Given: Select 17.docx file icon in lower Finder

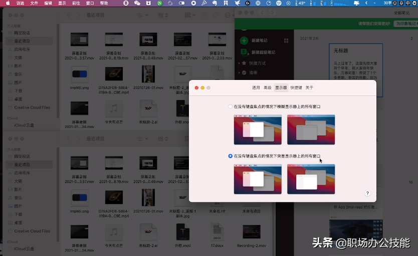Looking at the screenshot, I should click(217, 232).
